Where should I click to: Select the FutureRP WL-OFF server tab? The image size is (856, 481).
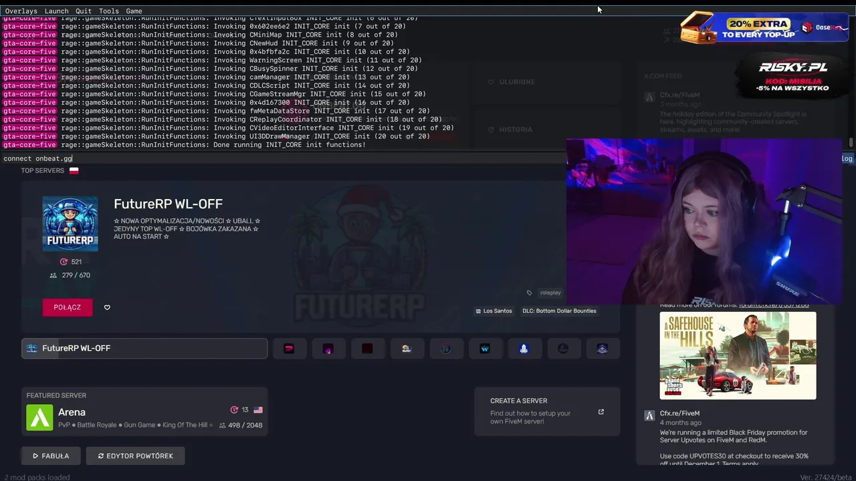tap(144, 348)
